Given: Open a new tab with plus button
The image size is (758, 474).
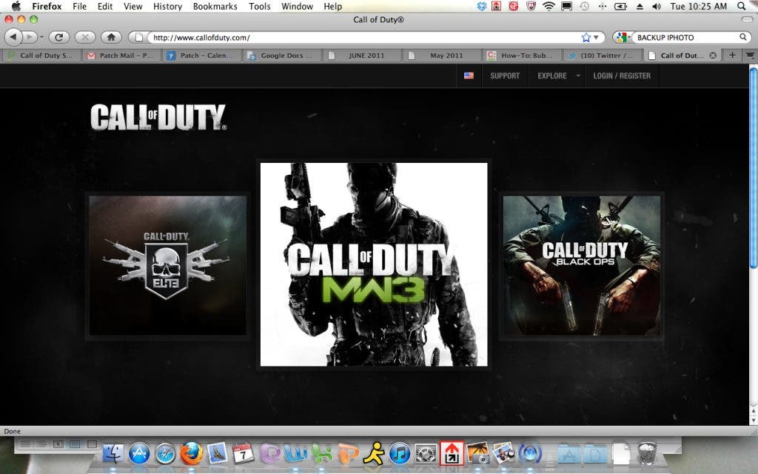Looking at the screenshot, I should pyautogui.click(x=732, y=55).
